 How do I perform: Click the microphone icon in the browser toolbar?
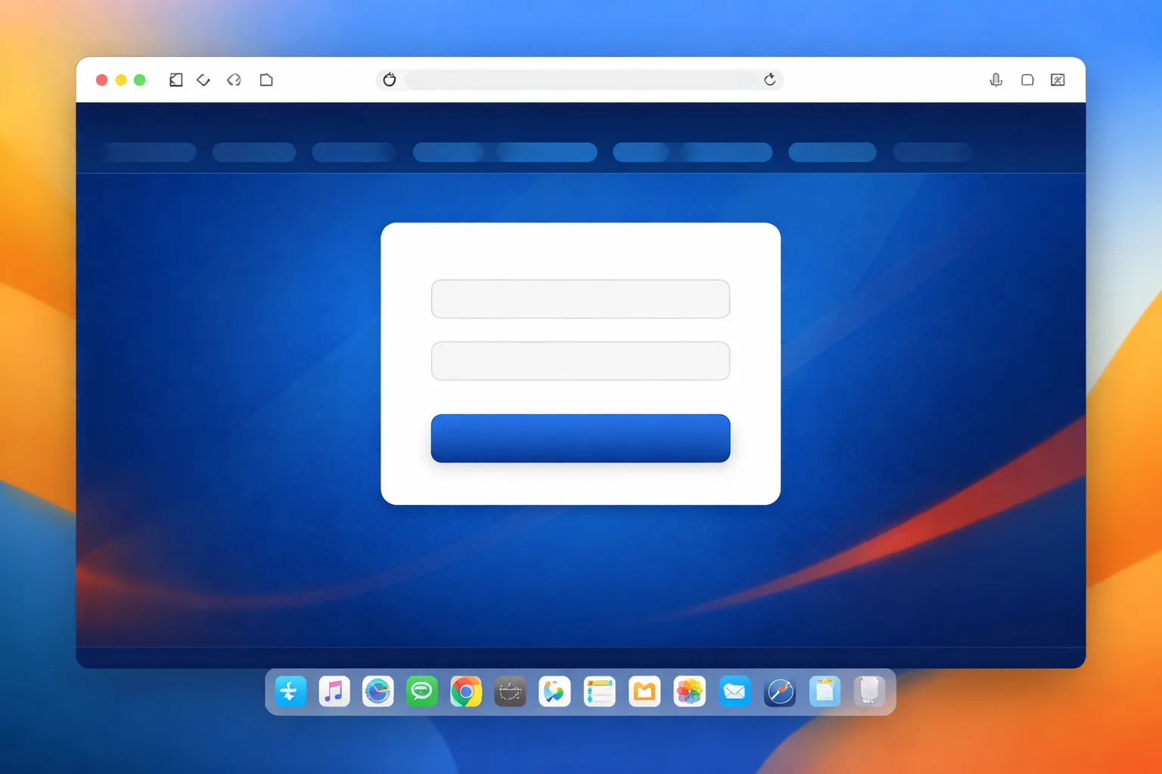pos(996,80)
